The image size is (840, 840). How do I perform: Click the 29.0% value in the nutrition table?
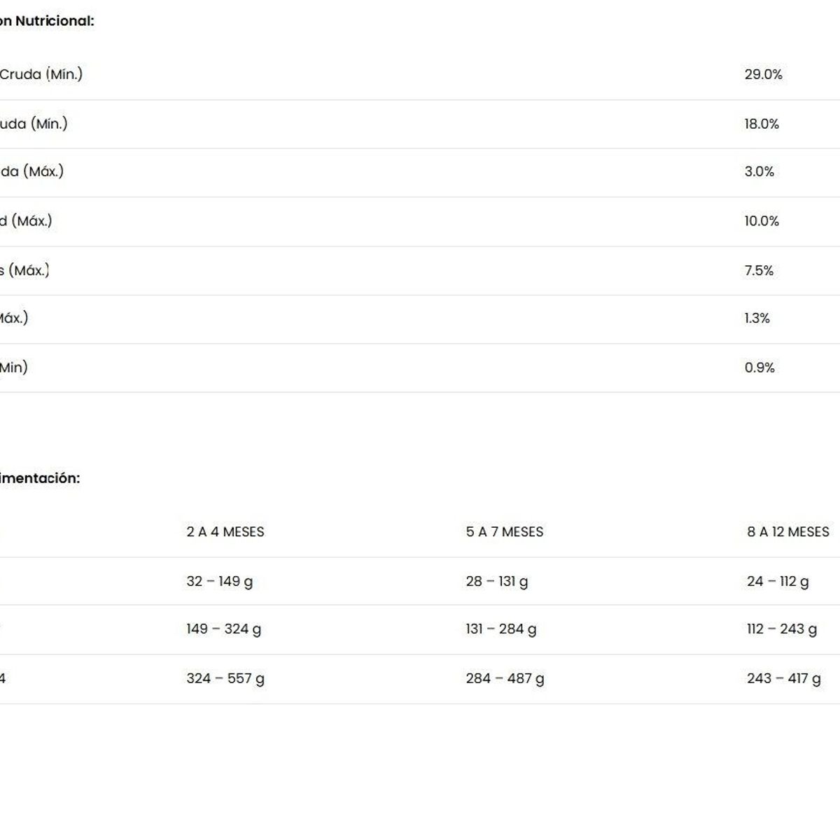(x=763, y=74)
